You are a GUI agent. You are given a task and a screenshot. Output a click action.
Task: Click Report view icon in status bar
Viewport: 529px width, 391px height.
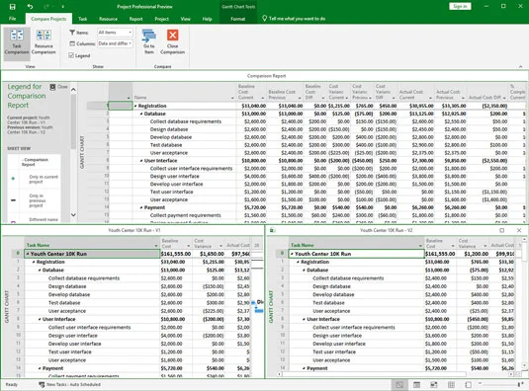469,385
